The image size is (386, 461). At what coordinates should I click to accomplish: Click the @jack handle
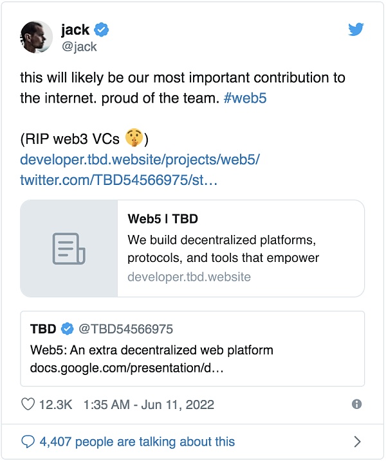(78, 47)
